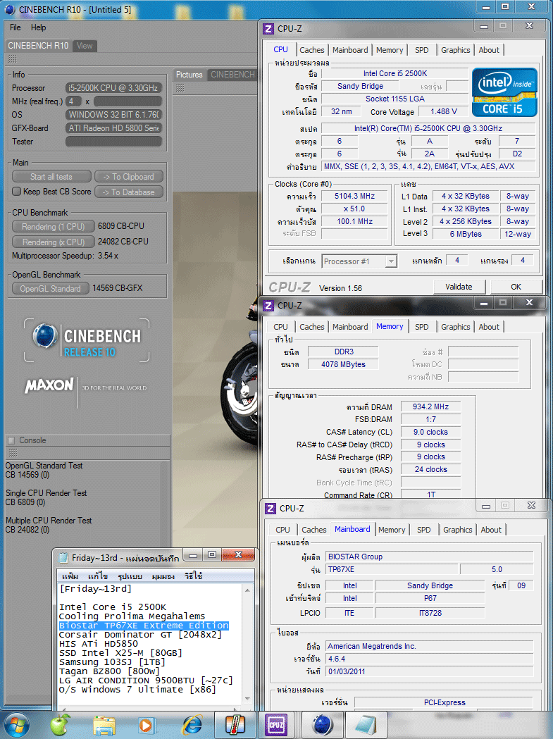This screenshot has width=553, height=739.
Task: Click the Rendering (x CPU) button
Action: 54,242
